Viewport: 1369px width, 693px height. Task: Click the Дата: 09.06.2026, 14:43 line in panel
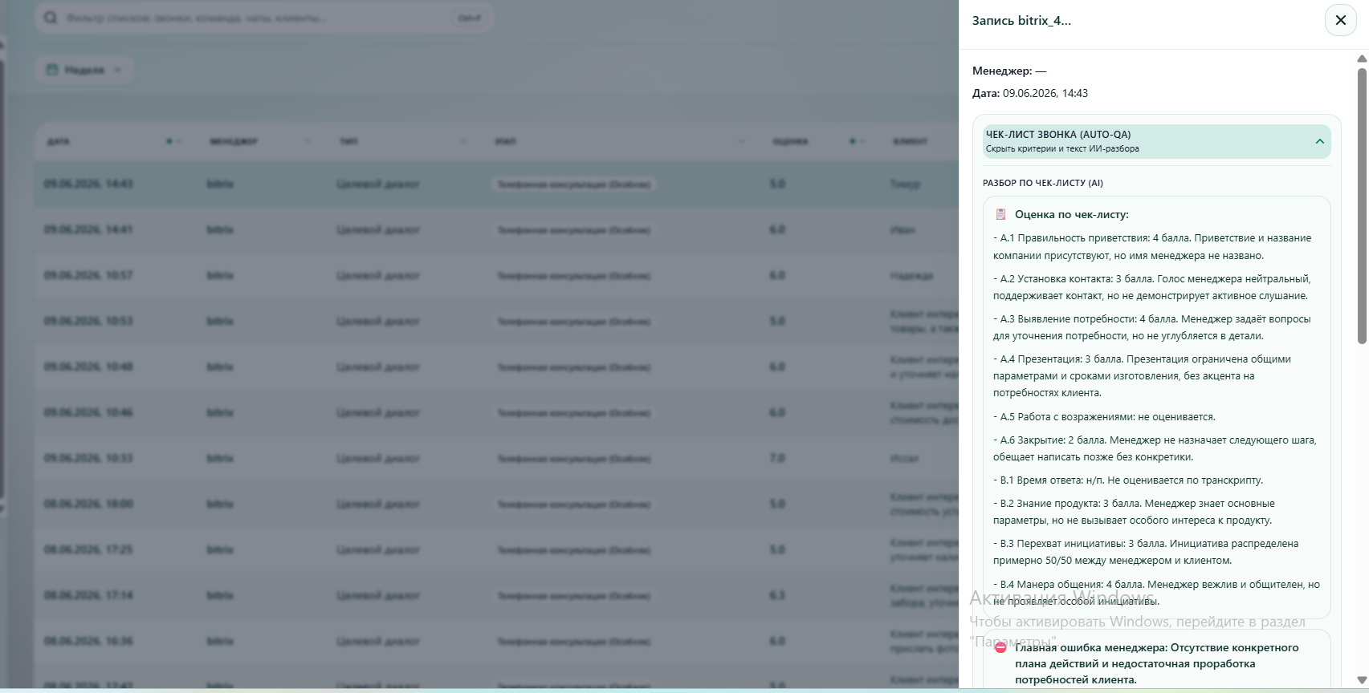pyautogui.click(x=1030, y=93)
